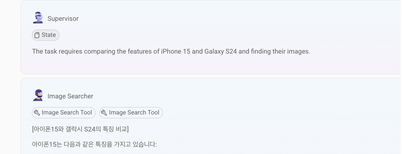Expand the second Image Search Tool chip
The height and width of the screenshot is (154, 403).
(x=131, y=113)
